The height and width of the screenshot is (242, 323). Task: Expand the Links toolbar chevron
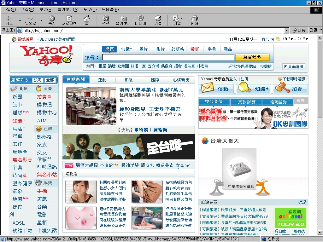tap(320, 30)
